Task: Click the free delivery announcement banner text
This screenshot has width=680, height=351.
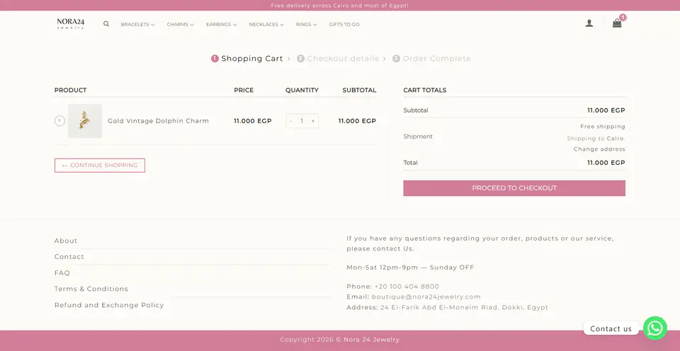Action: pos(339,6)
